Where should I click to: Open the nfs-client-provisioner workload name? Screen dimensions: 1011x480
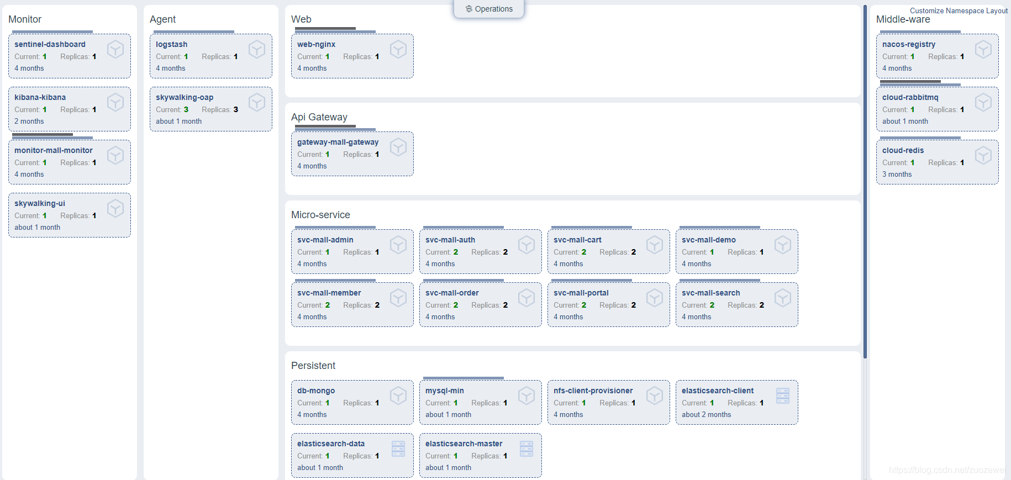click(593, 391)
